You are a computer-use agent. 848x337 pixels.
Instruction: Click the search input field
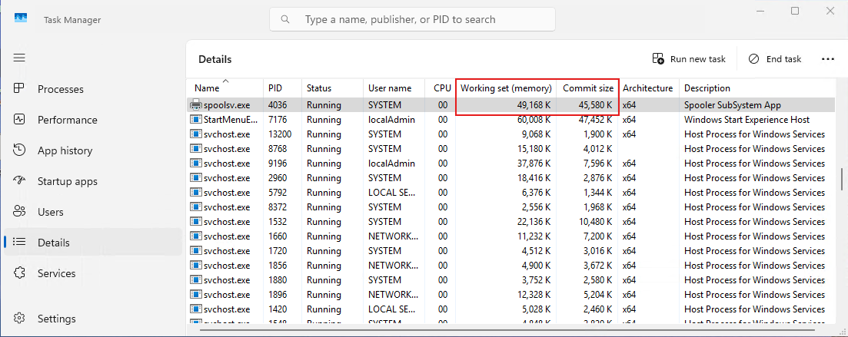coord(412,19)
